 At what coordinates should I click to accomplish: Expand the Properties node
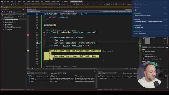pos(3,24)
